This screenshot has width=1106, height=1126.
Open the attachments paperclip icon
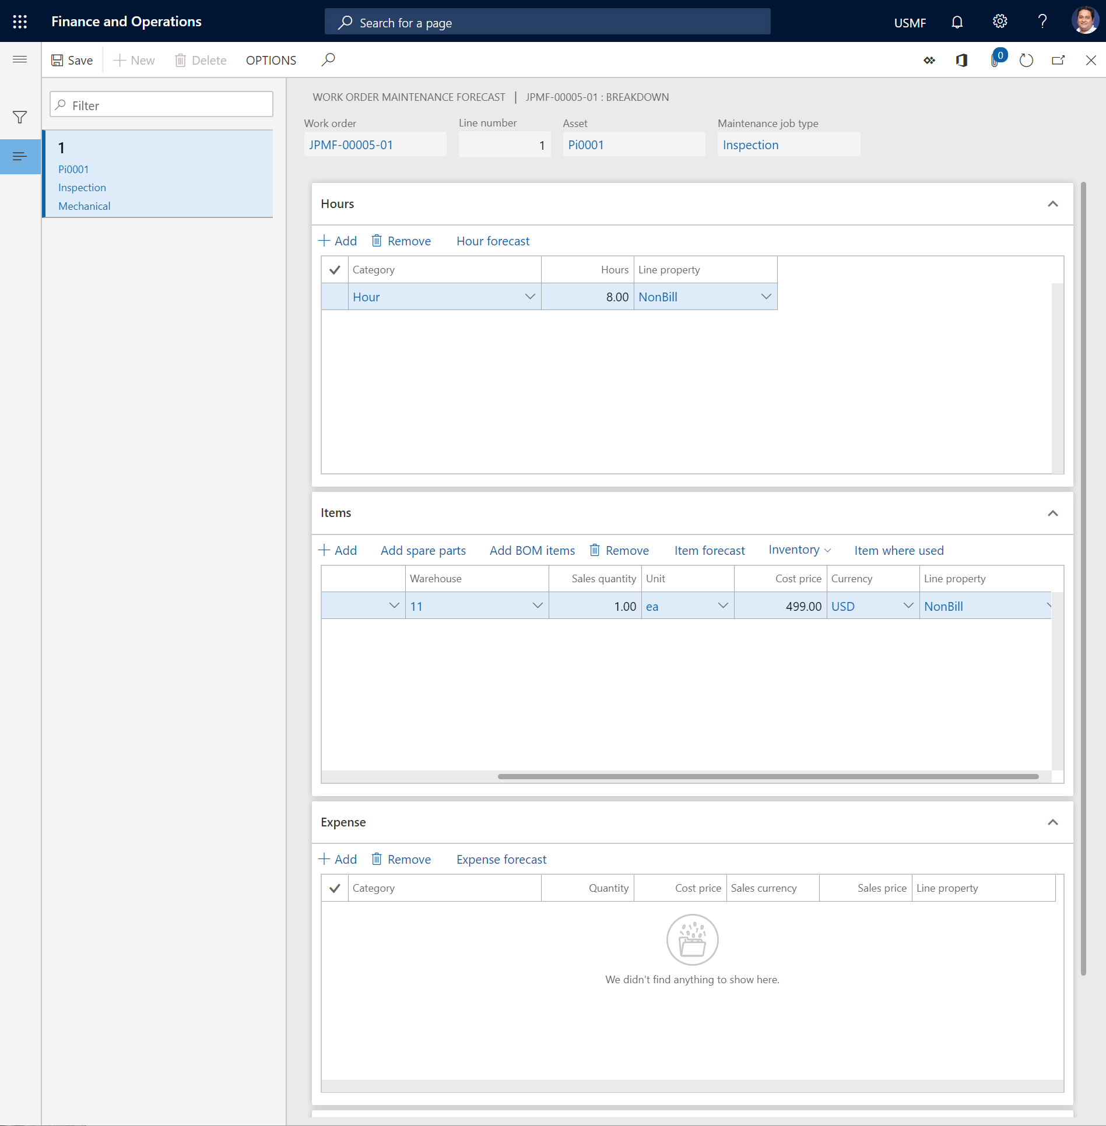[x=995, y=60]
